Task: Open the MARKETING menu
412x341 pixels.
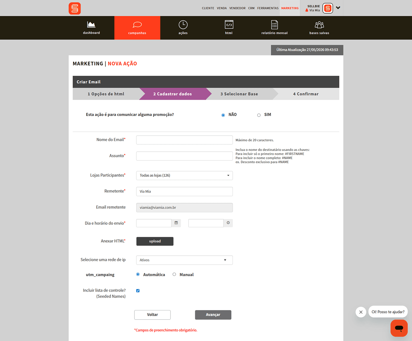Action: (x=290, y=8)
